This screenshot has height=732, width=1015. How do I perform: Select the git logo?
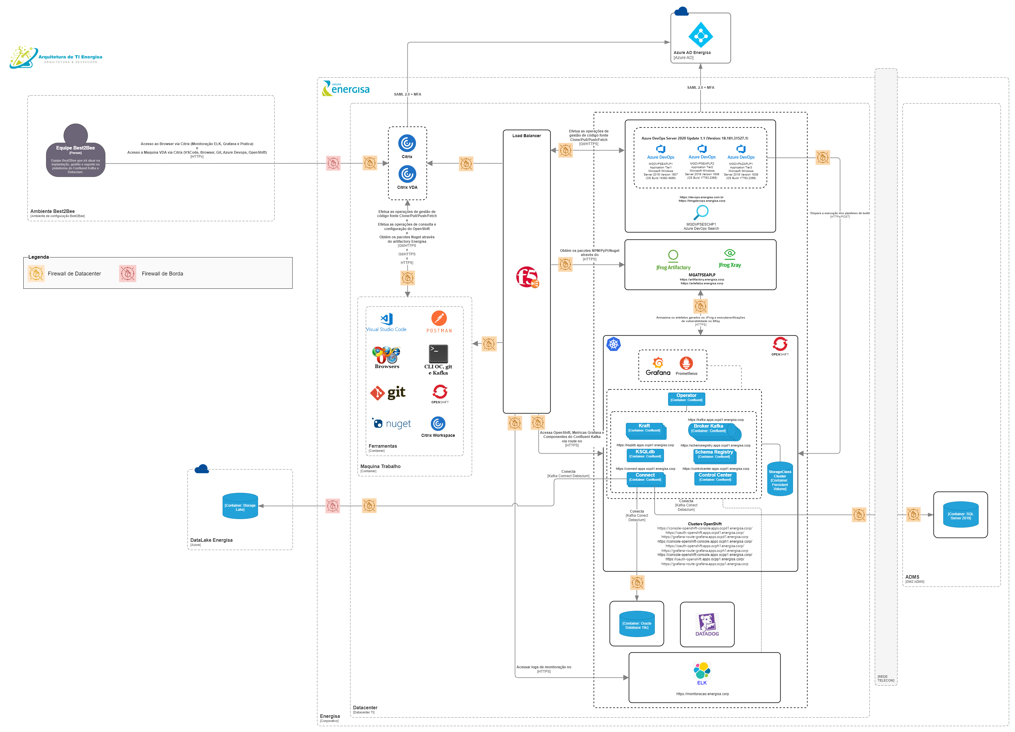(388, 393)
